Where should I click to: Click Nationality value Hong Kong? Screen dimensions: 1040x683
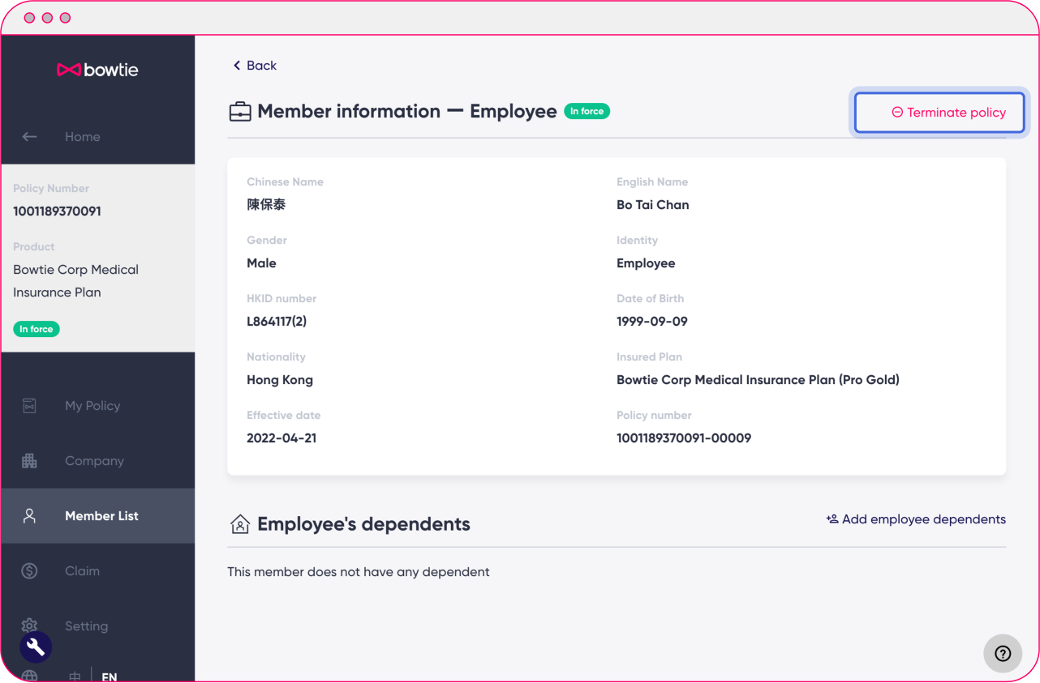click(x=280, y=380)
